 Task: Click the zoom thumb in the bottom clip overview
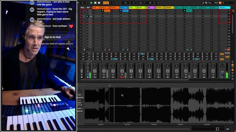218,129
